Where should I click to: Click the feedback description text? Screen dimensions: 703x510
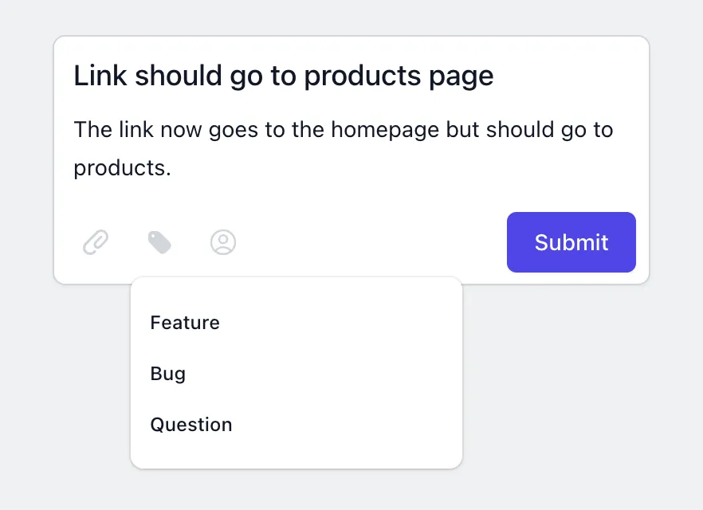click(x=343, y=148)
